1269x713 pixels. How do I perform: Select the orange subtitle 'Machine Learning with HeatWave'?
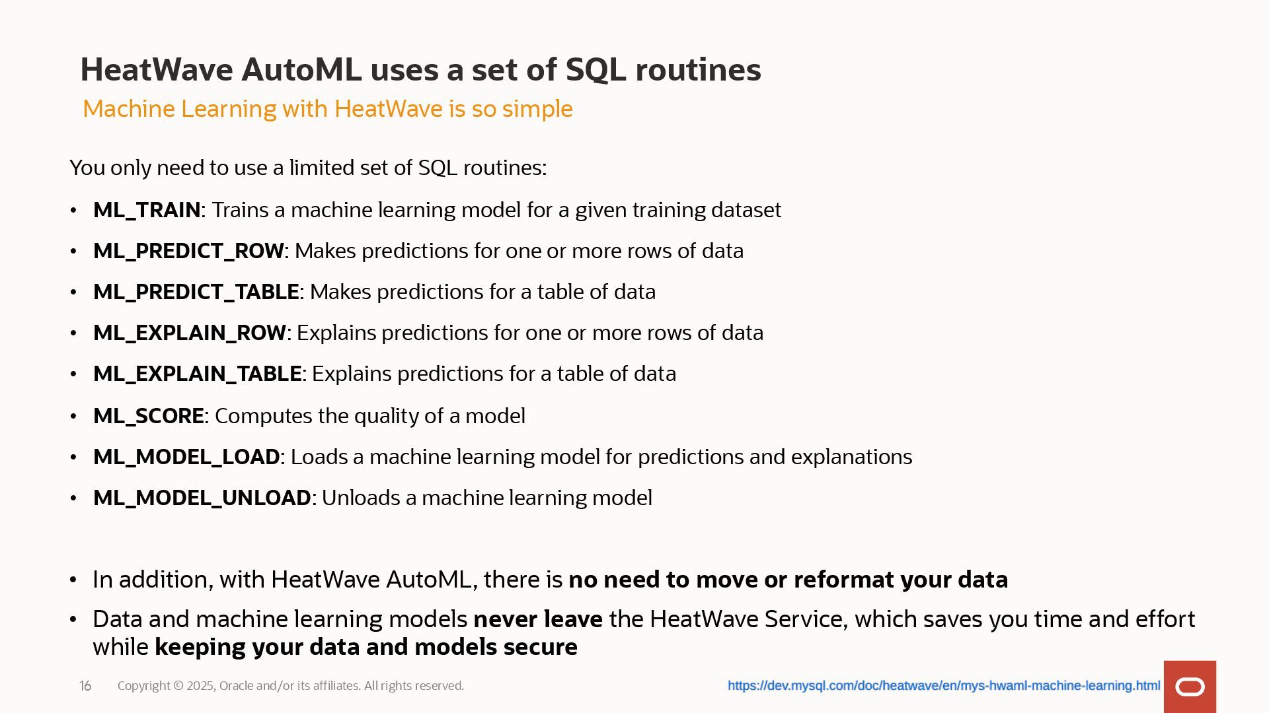[327, 109]
